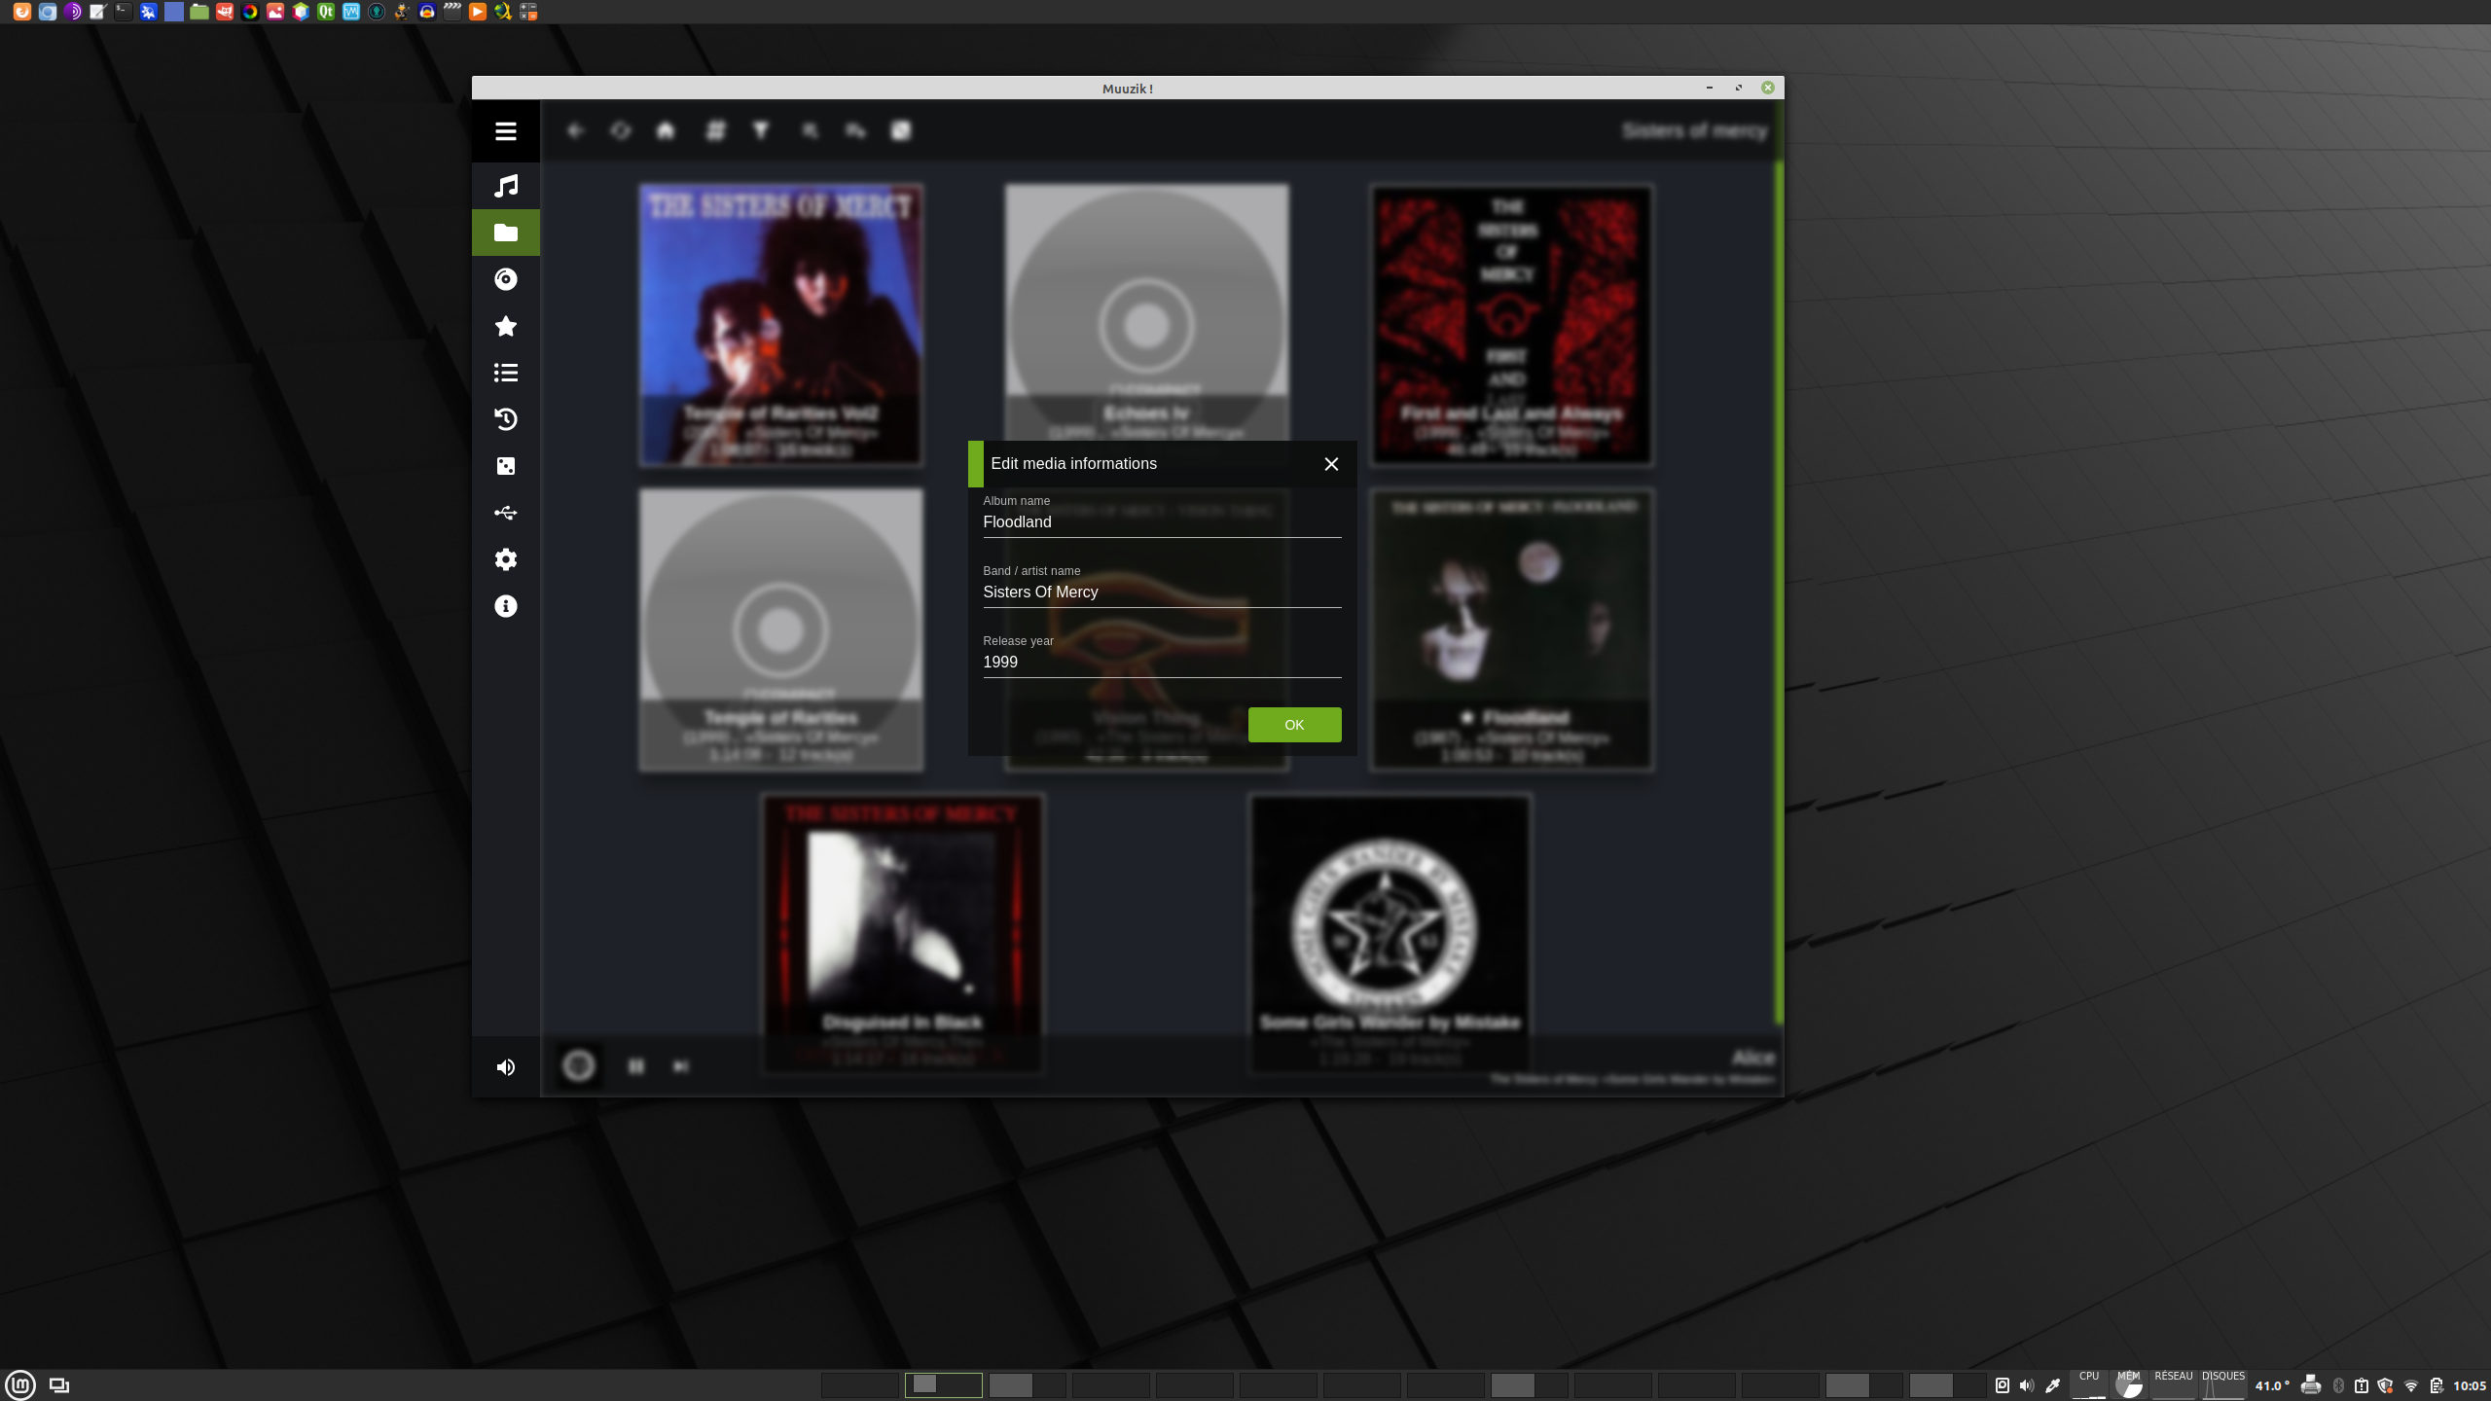Click the now-playing disc thumbnail in player bar
This screenshot has width=2491, height=1401.
point(578,1066)
